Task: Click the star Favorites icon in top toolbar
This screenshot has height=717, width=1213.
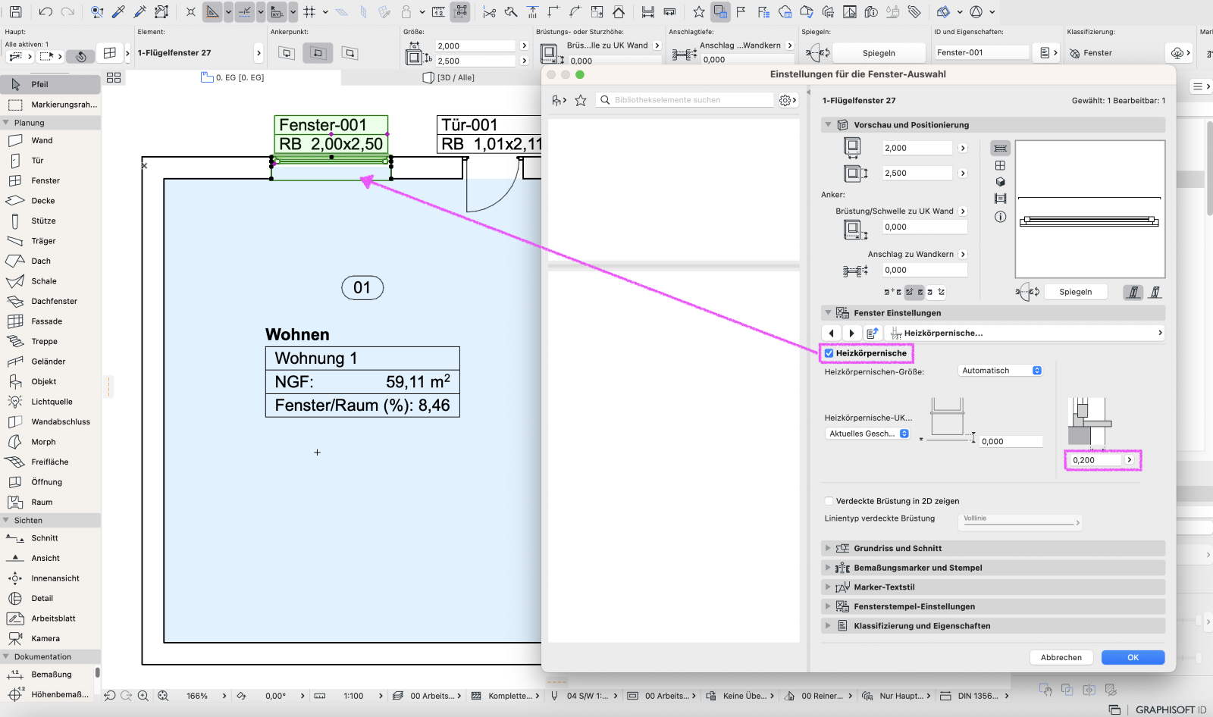Action: [699, 12]
